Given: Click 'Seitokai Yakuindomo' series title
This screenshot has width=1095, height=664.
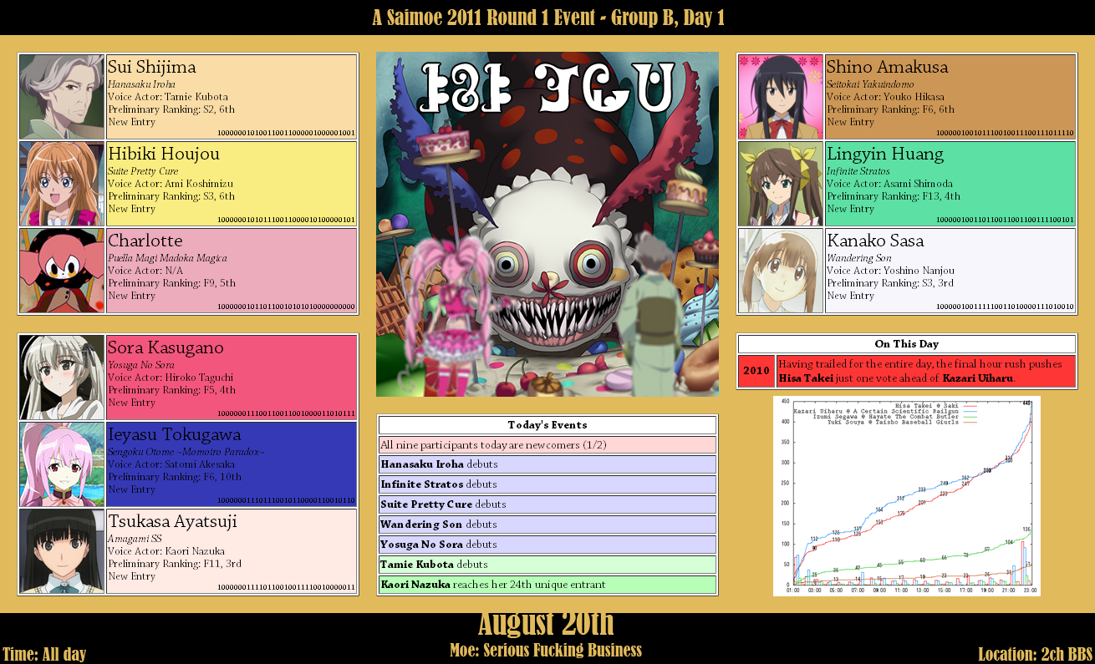Looking at the screenshot, I should click(x=870, y=84).
